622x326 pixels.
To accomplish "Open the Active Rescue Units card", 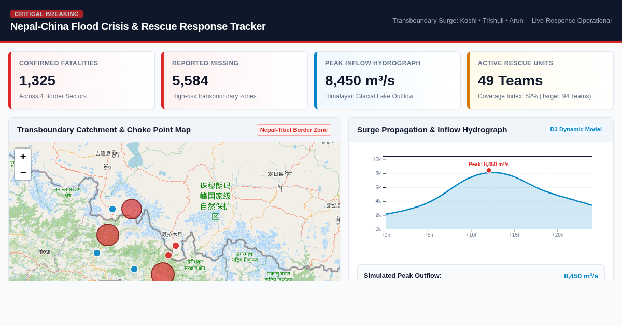I will (x=540, y=80).
